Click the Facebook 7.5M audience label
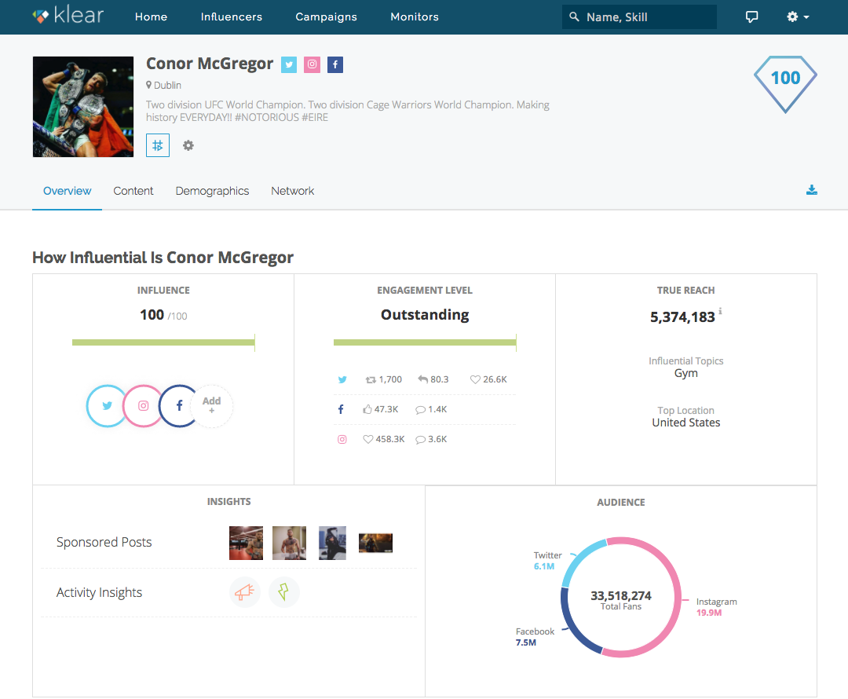This screenshot has width=848, height=699. (535, 637)
